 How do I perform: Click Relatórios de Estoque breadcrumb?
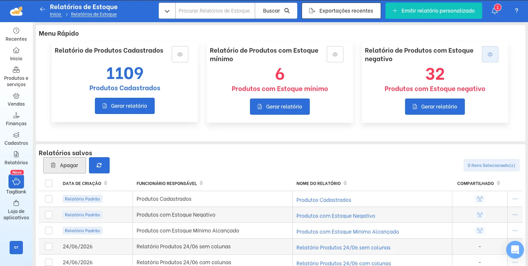tap(94, 14)
